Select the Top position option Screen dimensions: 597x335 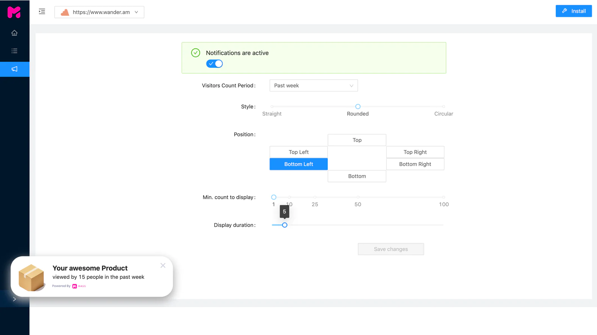click(357, 140)
